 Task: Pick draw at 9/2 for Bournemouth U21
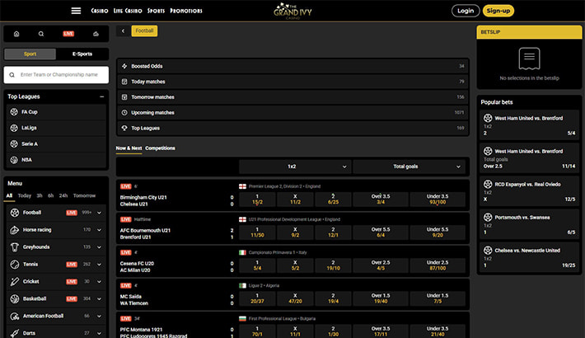click(x=295, y=232)
